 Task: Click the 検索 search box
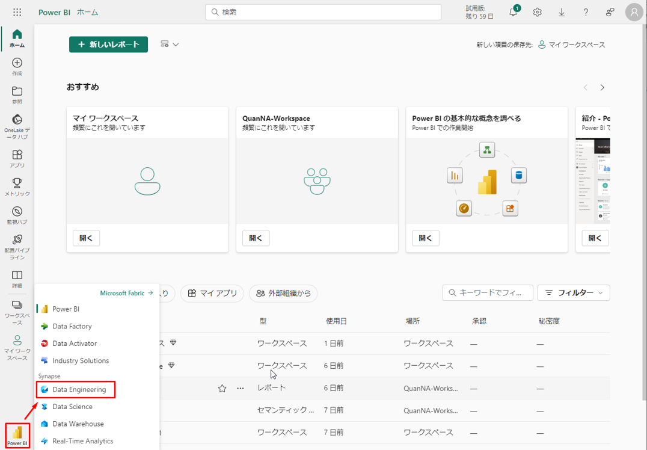[323, 12]
